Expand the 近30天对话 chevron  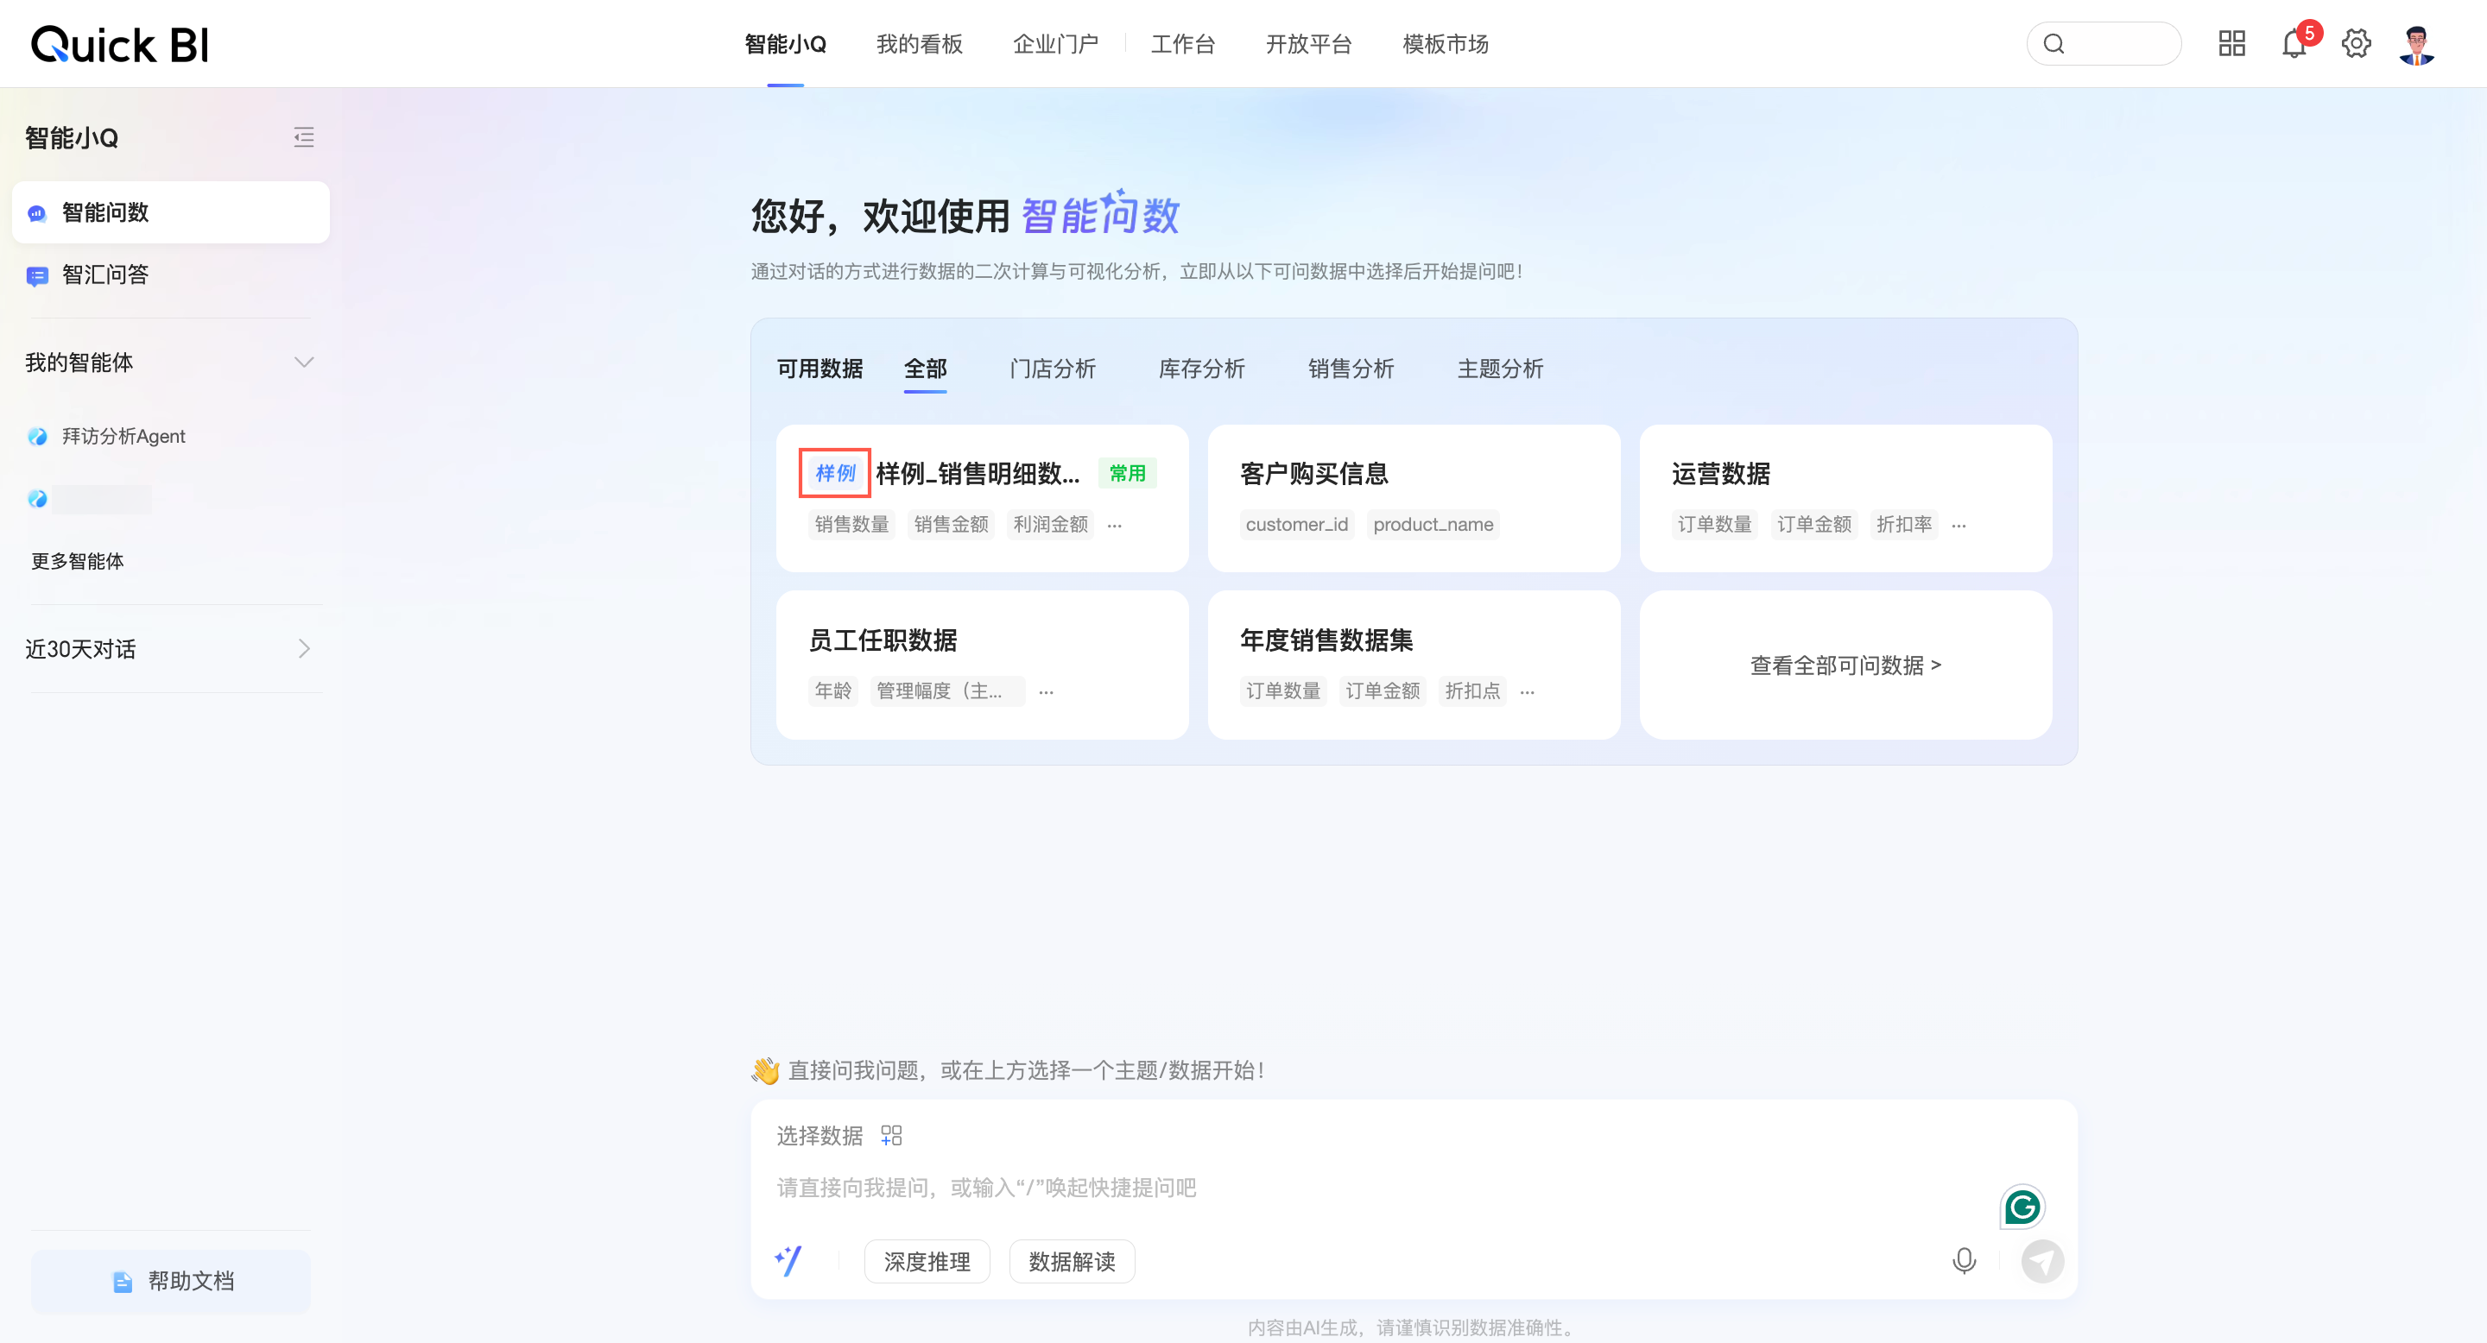[304, 648]
